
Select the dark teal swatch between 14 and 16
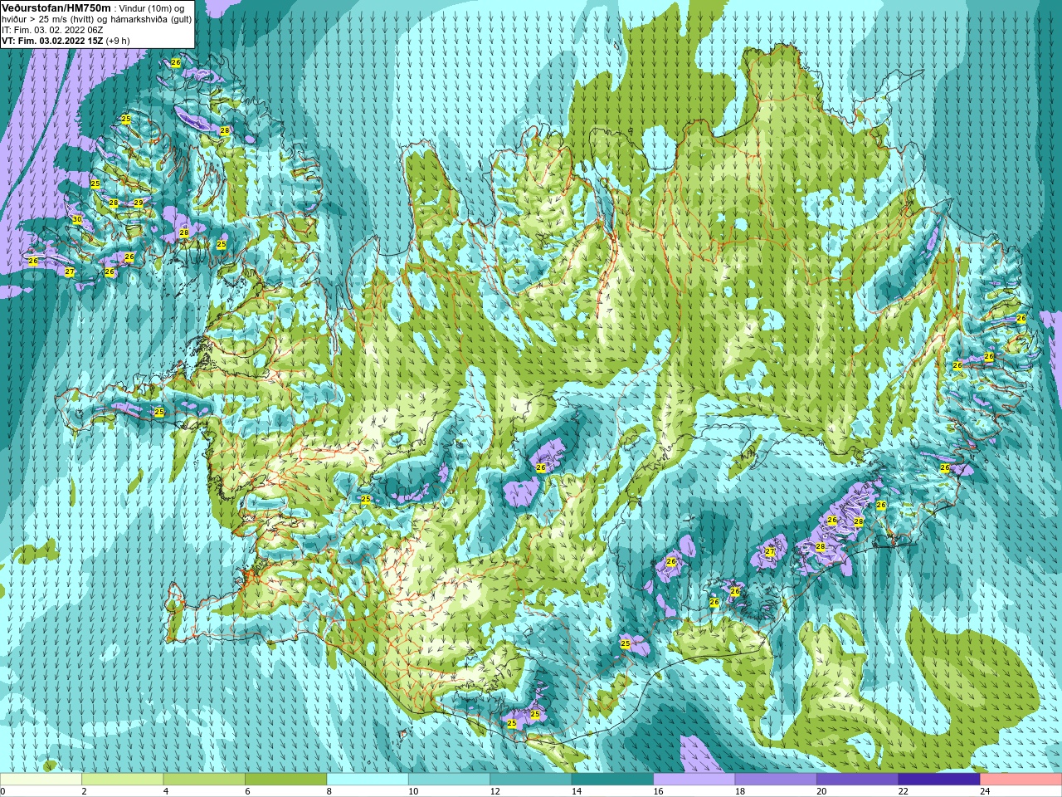(x=612, y=780)
